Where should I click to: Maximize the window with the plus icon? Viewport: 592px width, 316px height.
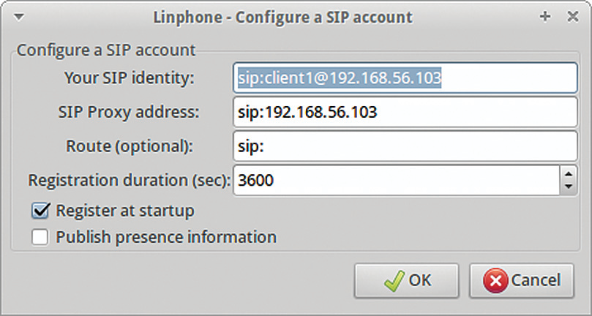(545, 17)
